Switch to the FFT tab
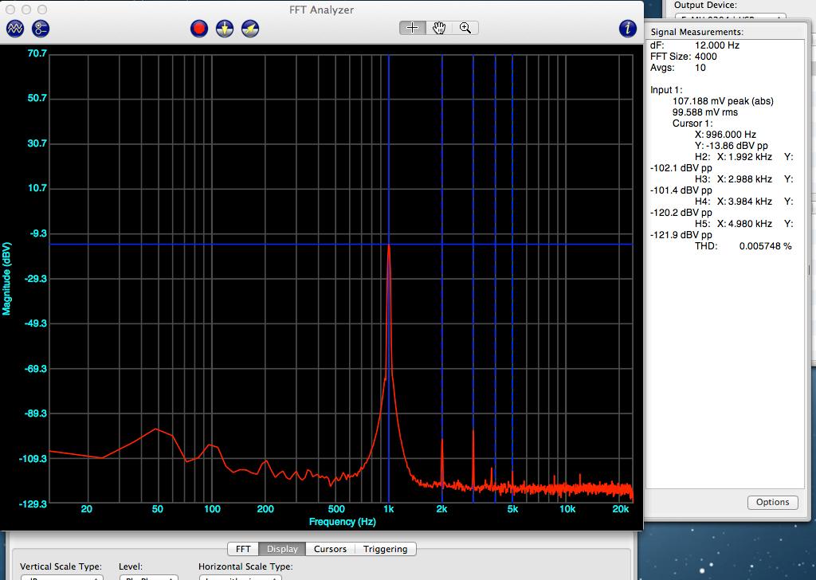The height and width of the screenshot is (580, 816). (x=242, y=549)
